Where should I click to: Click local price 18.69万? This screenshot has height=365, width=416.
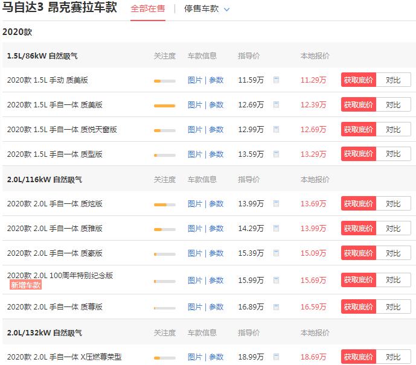(313, 357)
